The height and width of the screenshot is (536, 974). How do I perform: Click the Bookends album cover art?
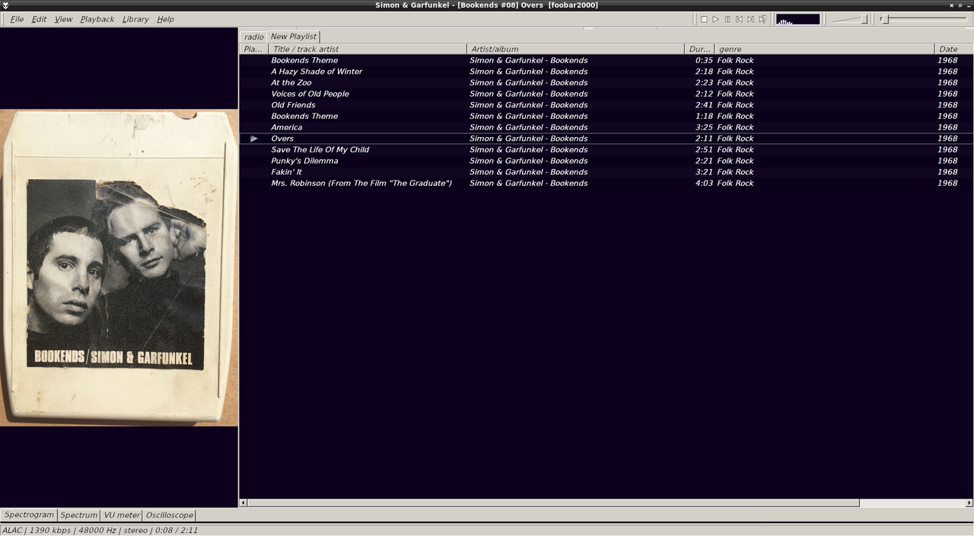(119, 267)
